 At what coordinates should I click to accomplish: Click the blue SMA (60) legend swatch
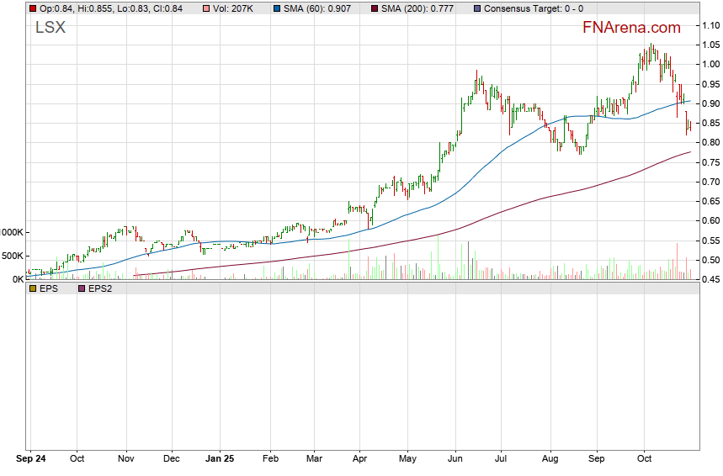tap(277, 8)
